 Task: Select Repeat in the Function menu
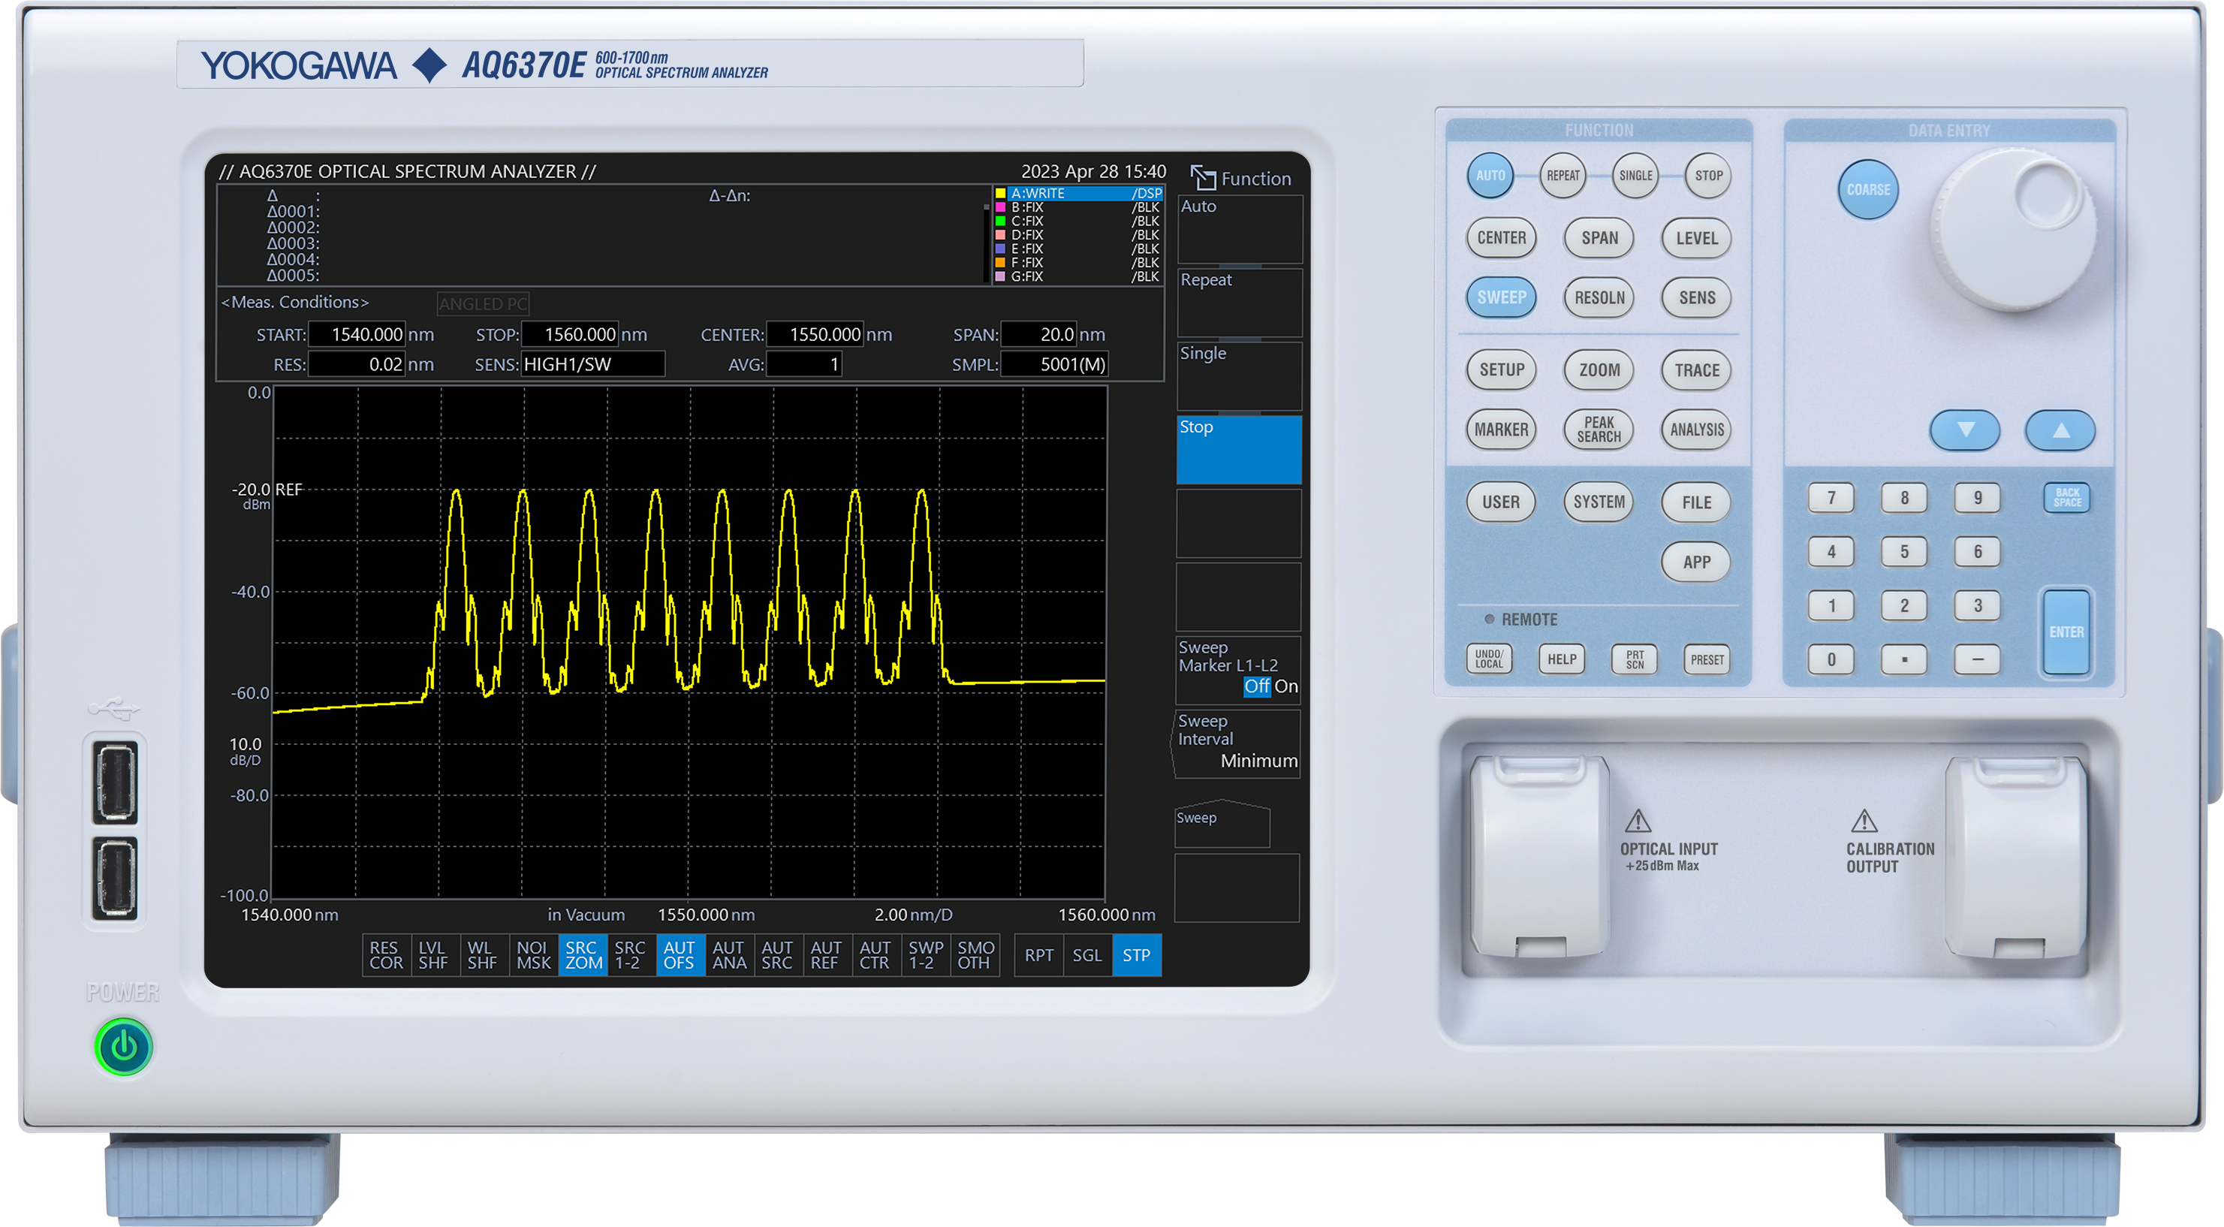pos(1238,302)
